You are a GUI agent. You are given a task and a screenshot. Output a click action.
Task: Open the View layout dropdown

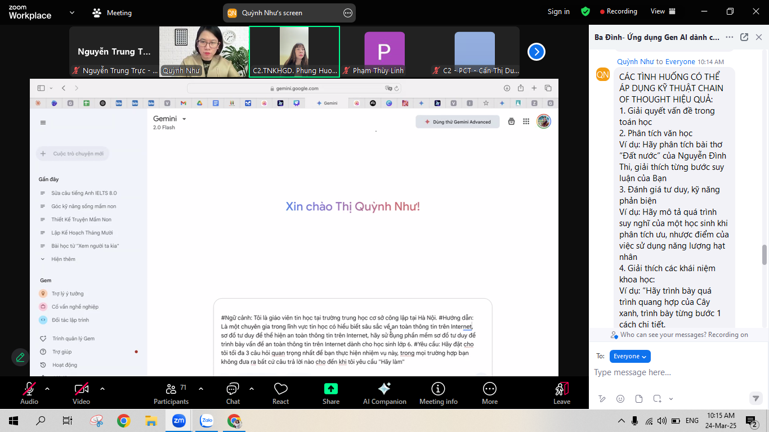(662, 11)
